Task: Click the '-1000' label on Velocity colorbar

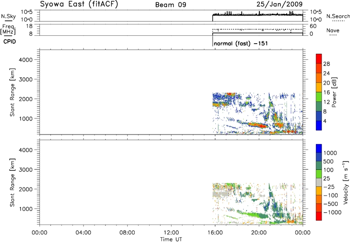Action: [x=332, y=212]
